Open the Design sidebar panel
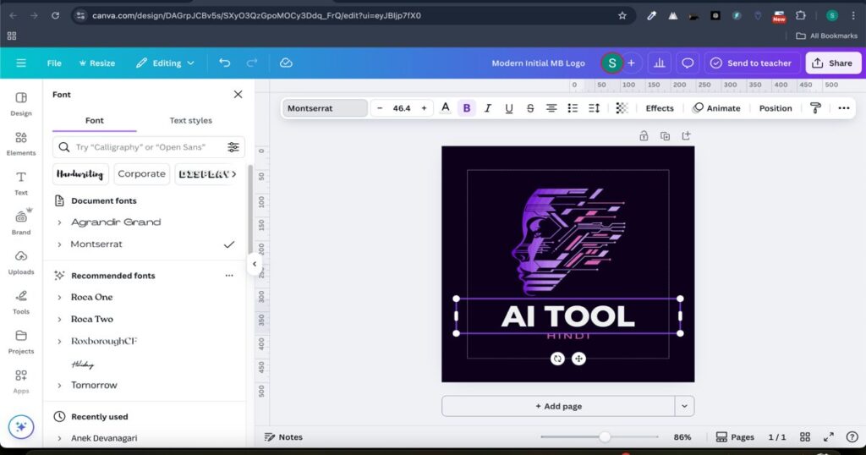This screenshot has height=455, width=866. pyautogui.click(x=21, y=104)
